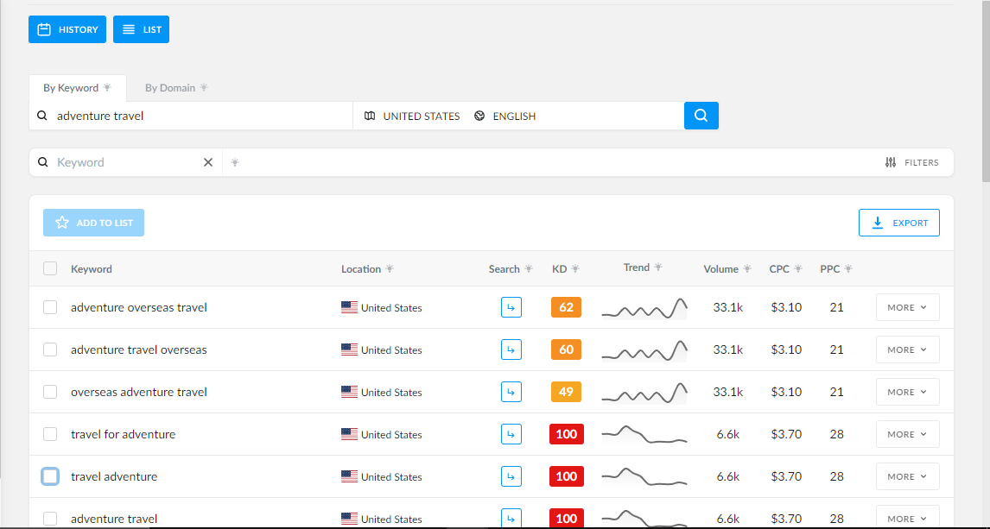990x529 pixels.
Task: Open the List view button
Action: 141,29
